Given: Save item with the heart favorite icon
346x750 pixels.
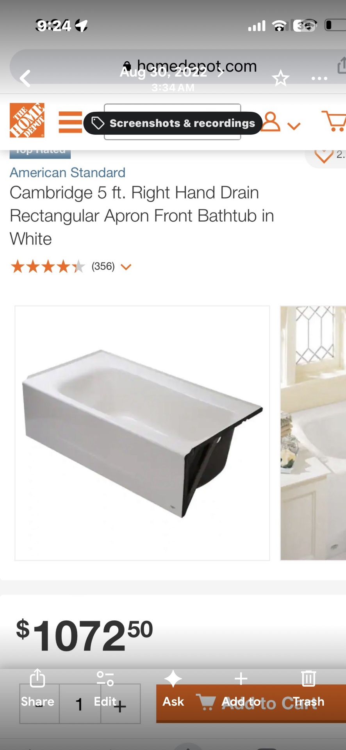Looking at the screenshot, I should coord(324,155).
